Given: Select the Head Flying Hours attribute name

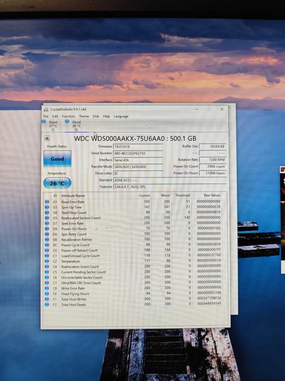Looking at the screenshot, I should click(x=75, y=294).
